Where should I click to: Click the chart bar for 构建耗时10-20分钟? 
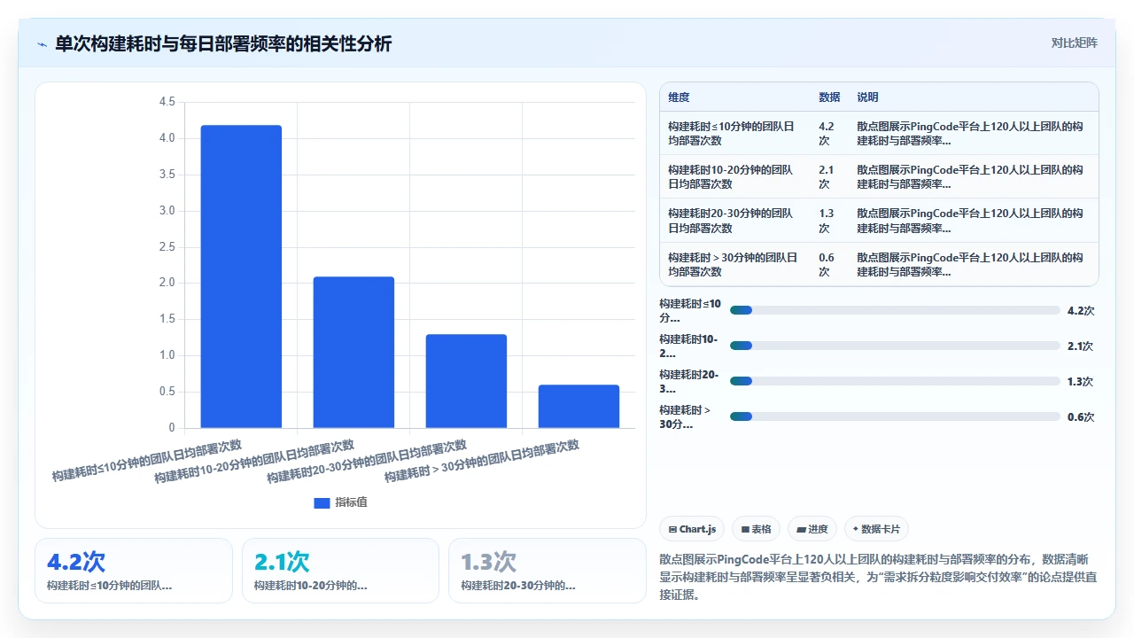[x=353, y=353]
